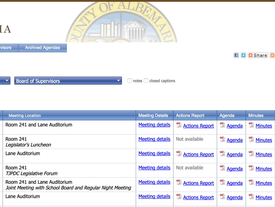Click the Twitter share icon
Image resolution: width=275 pixels, height=207 pixels.
click(243, 55)
